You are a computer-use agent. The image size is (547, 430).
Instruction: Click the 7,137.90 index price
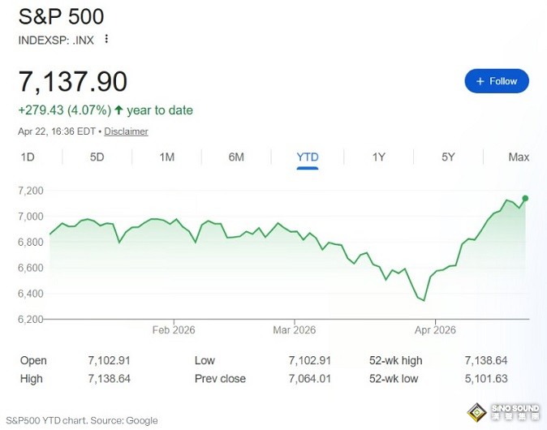tap(73, 82)
